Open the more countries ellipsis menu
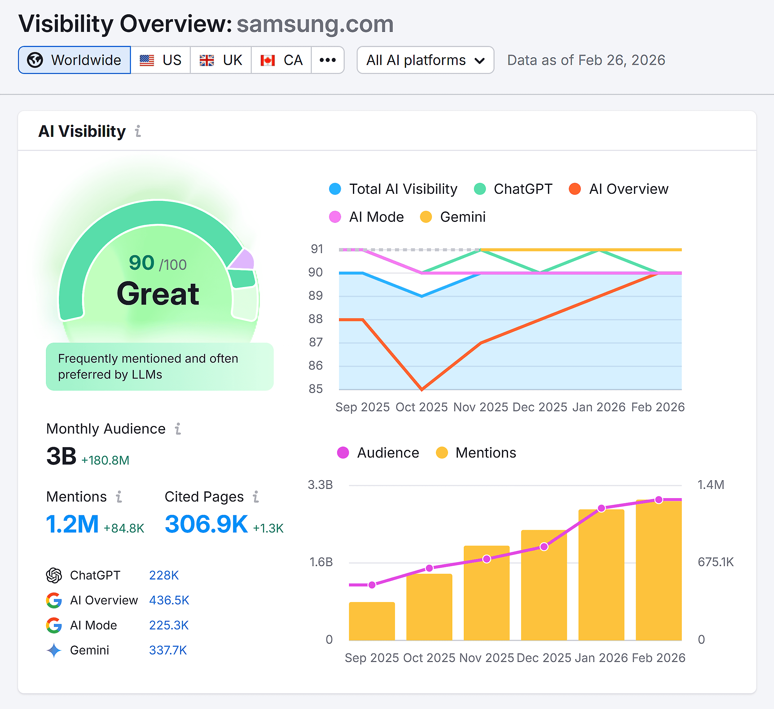Viewport: 774px width, 709px height. 328,60
